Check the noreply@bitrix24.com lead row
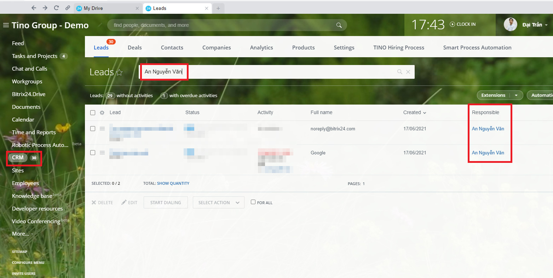 (x=93, y=129)
